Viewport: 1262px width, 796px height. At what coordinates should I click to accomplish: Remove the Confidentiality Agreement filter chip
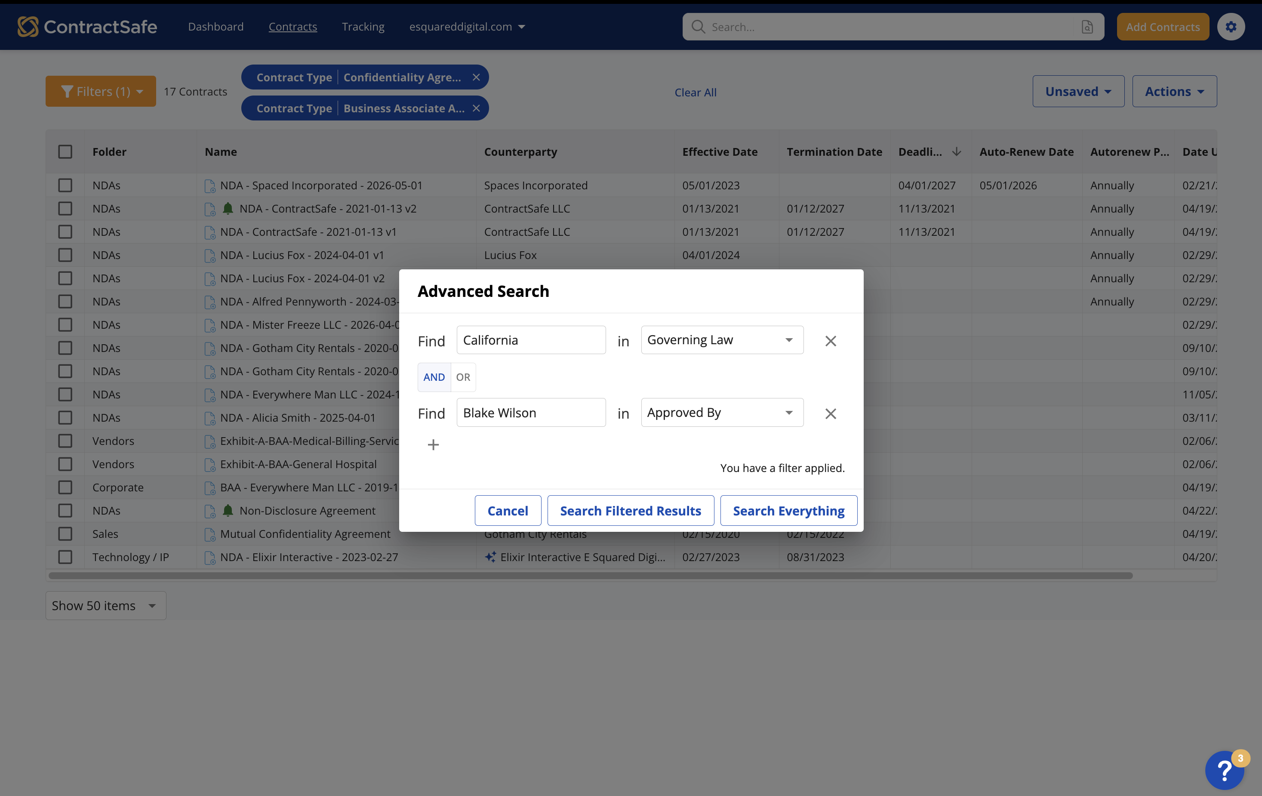click(x=476, y=77)
